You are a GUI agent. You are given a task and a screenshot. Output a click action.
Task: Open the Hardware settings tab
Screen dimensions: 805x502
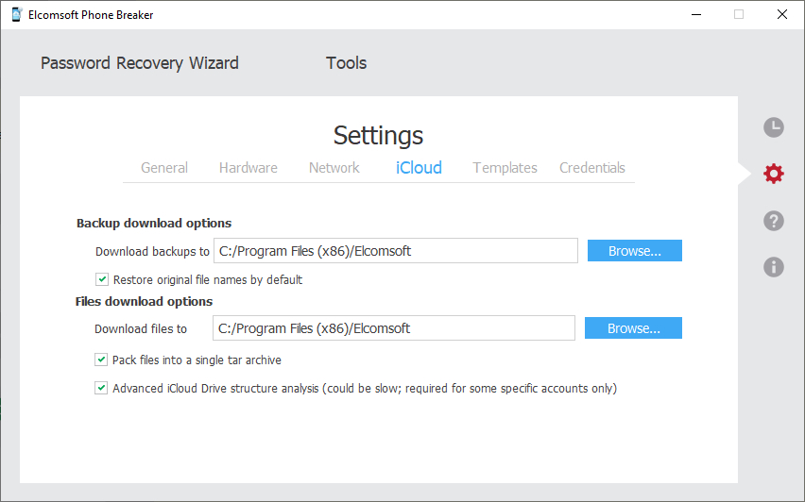tap(248, 168)
